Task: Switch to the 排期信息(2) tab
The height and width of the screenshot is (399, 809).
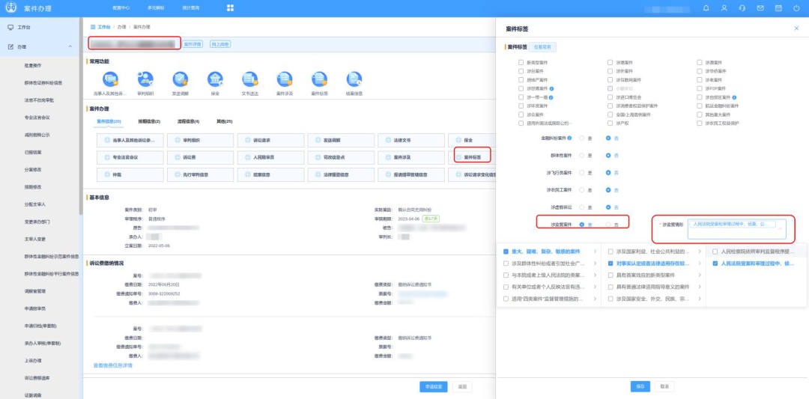Action: [149, 121]
